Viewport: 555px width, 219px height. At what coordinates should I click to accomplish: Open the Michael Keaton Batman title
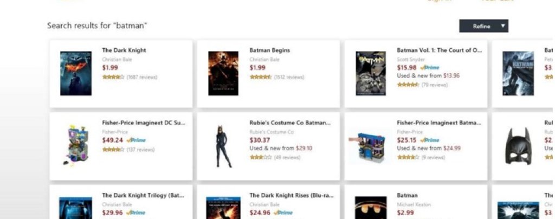pos(407,195)
